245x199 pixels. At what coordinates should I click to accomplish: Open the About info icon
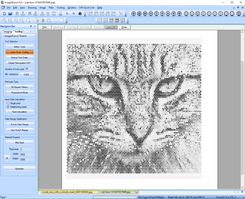point(80,14)
